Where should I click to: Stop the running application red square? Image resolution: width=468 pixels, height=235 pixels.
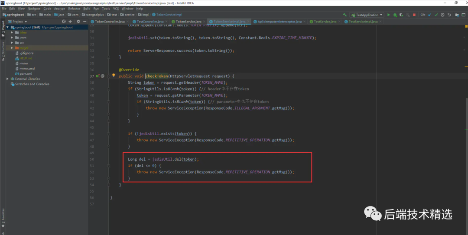[x=414, y=15]
